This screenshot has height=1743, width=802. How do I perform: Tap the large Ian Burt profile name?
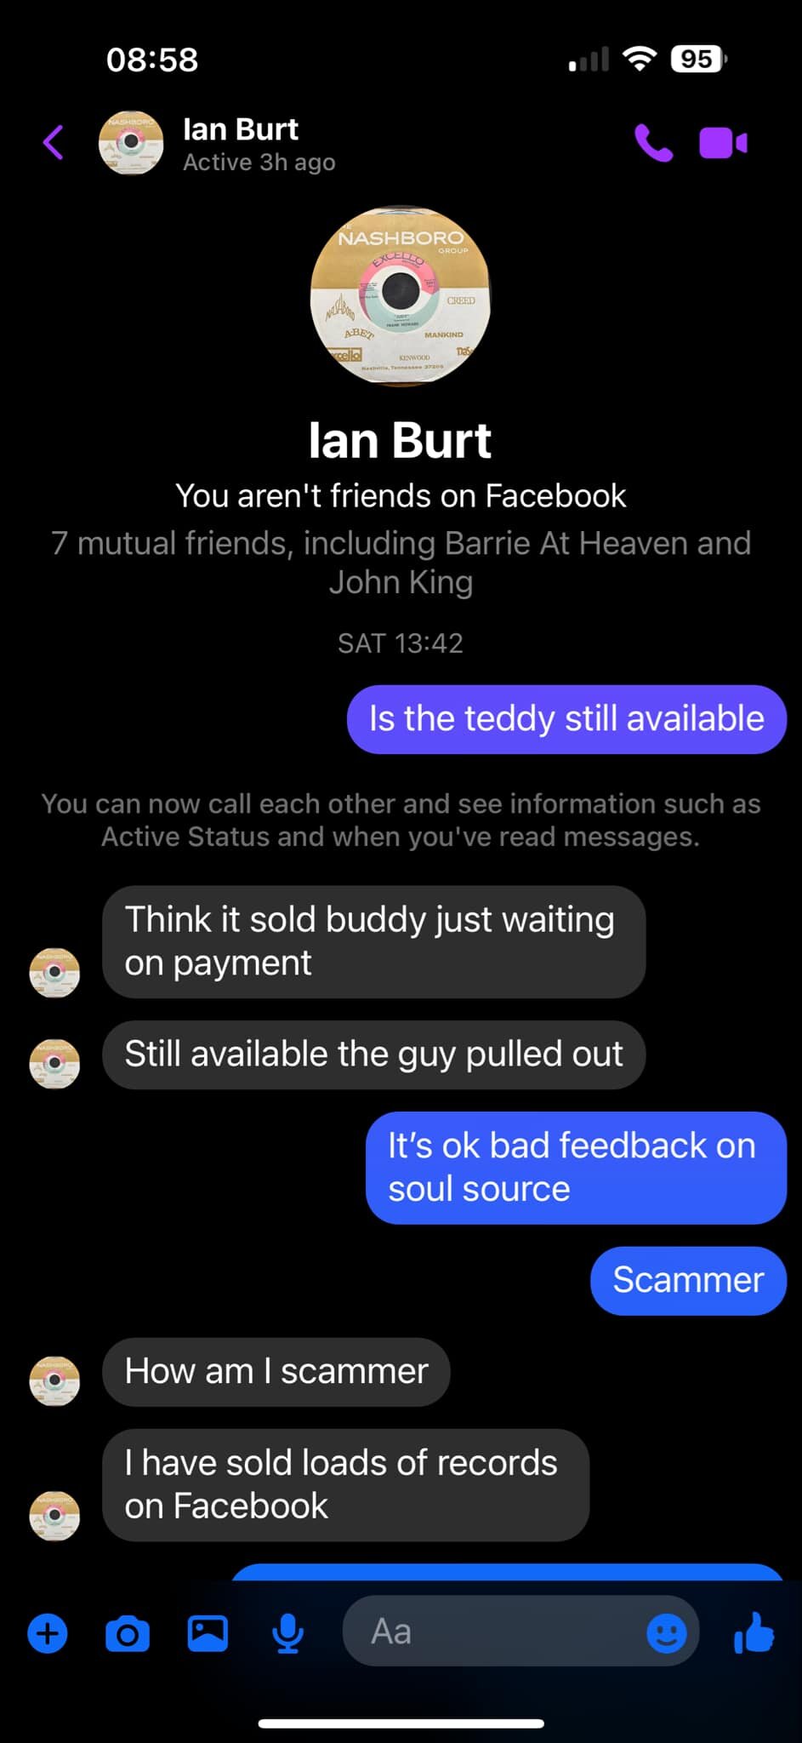pos(401,441)
